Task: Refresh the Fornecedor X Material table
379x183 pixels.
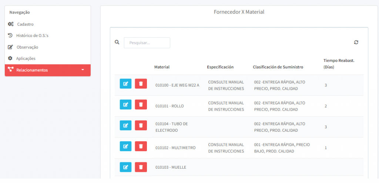Action: pos(356,42)
